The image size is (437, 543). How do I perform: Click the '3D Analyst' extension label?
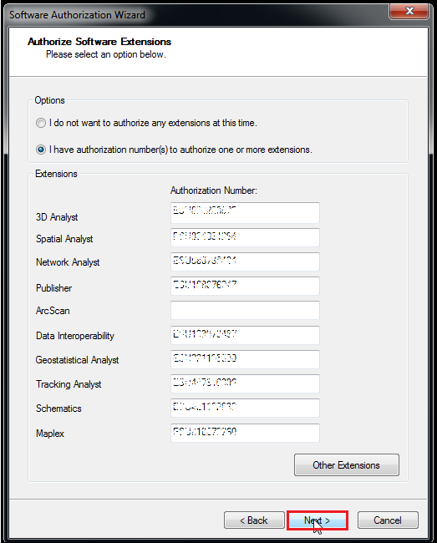tap(57, 217)
